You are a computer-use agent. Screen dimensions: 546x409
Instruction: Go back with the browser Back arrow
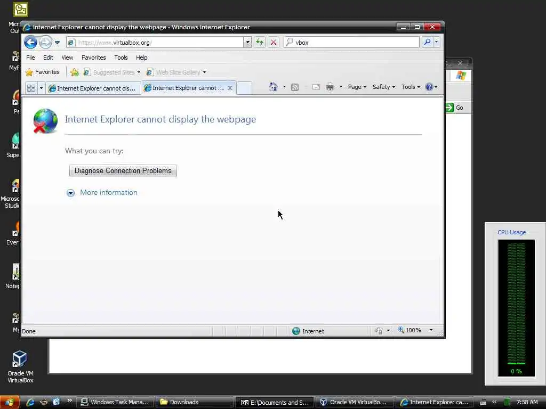click(30, 43)
